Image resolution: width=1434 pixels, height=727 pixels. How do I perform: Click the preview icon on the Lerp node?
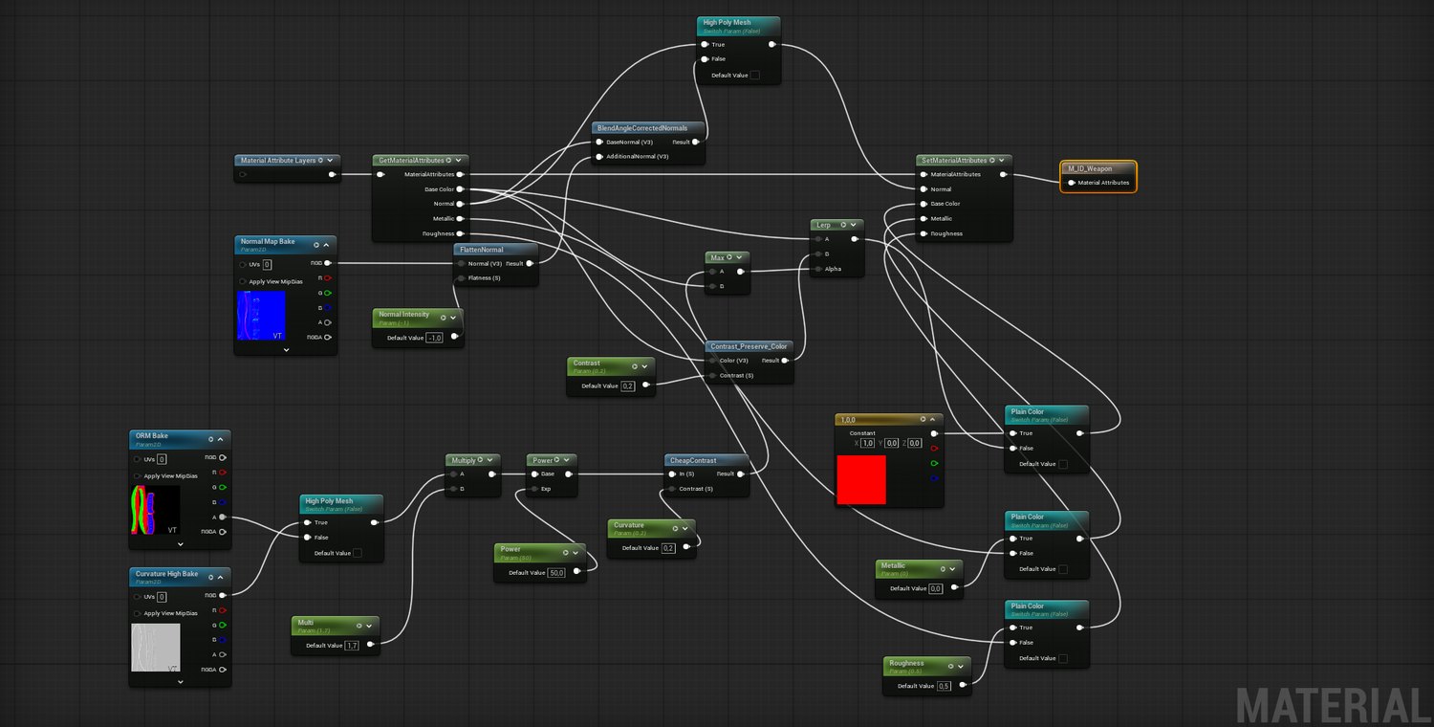pos(841,225)
